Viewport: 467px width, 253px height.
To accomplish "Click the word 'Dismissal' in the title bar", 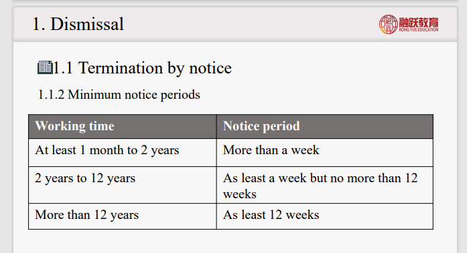I will click(x=87, y=24).
